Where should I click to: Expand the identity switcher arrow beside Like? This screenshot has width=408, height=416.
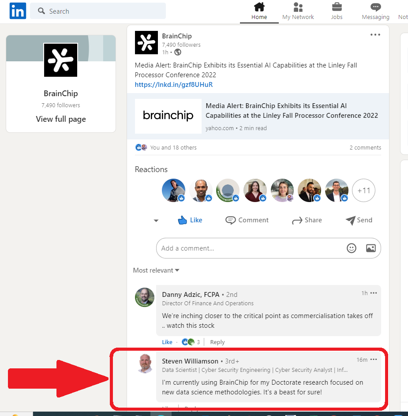coord(156,221)
